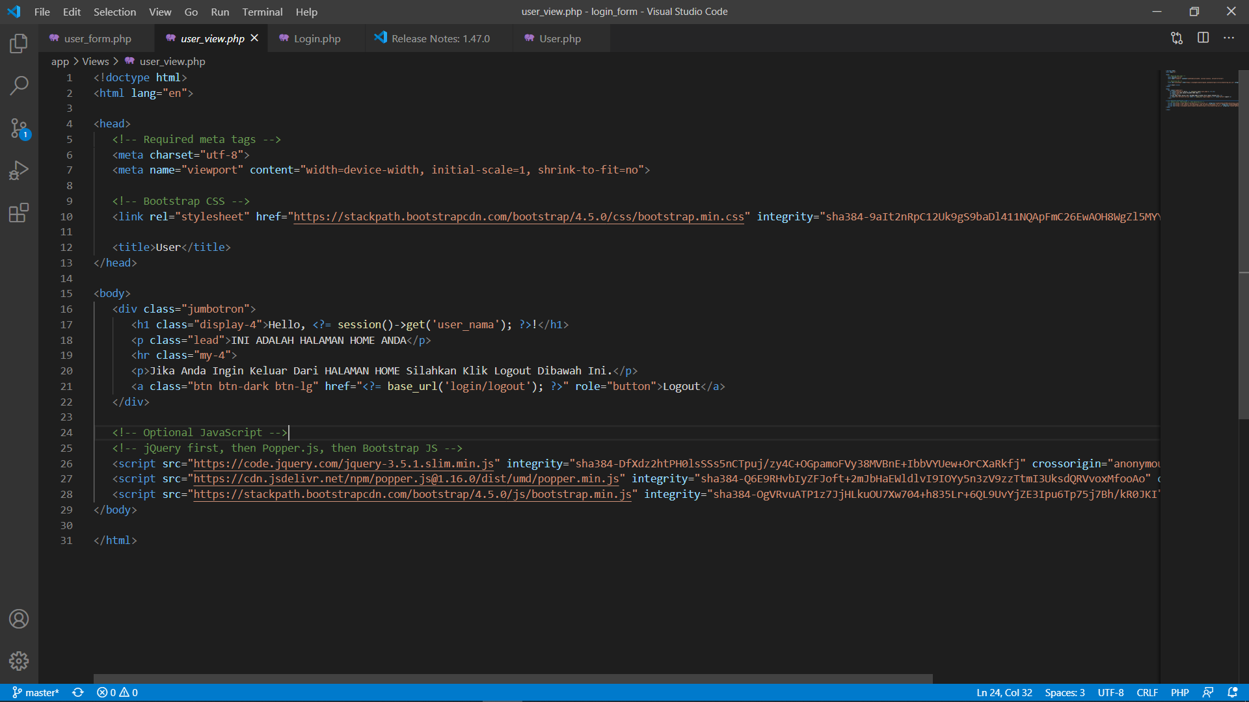This screenshot has height=702, width=1249.
Task: Open the errors and warnings problems indicator
Action: pos(117,693)
